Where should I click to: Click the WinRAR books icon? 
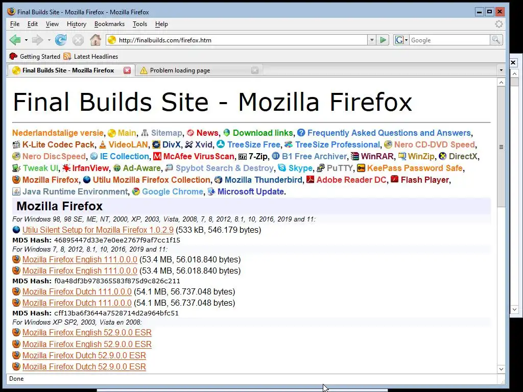pyautogui.click(x=355, y=156)
